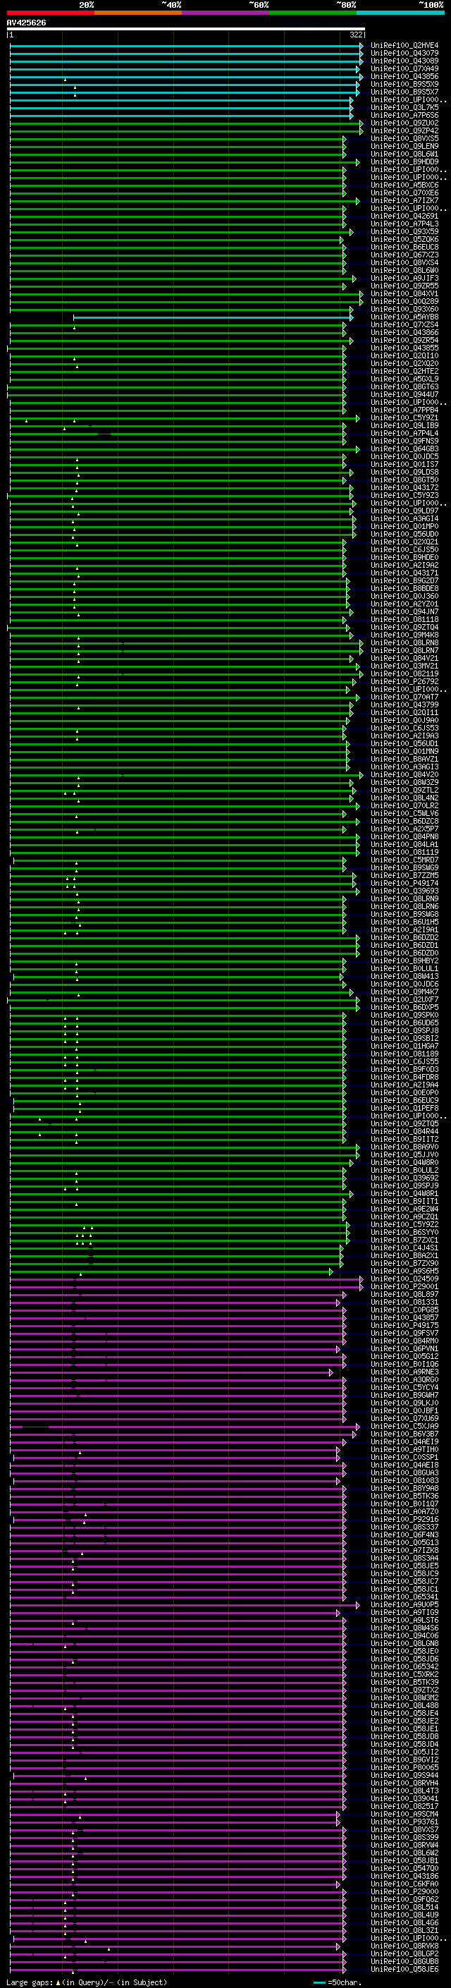Click the UniRef100_A7IZK7 hit label

pos(404,201)
